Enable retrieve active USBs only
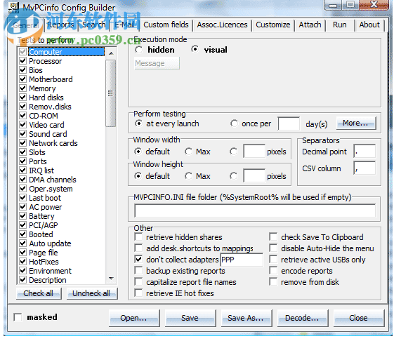 [273, 260]
